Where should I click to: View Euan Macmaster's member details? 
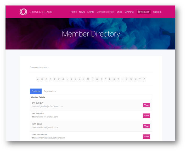[x=146, y=137]
